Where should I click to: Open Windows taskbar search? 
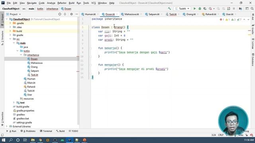pyautogui.click(x=11, y=140)
